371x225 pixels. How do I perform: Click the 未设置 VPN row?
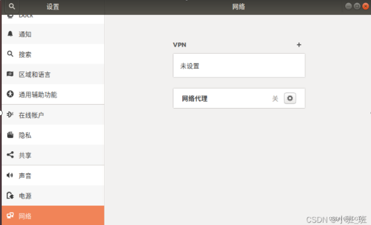[x=239, y=65]
